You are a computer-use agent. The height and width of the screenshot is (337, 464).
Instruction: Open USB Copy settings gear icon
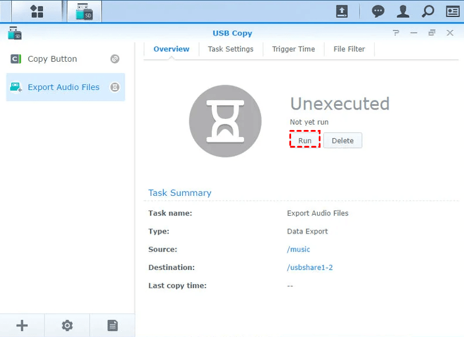pos(67,325)
